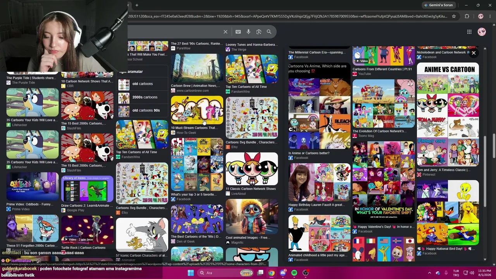Open Task View on the taskbar

pos(260,273)
